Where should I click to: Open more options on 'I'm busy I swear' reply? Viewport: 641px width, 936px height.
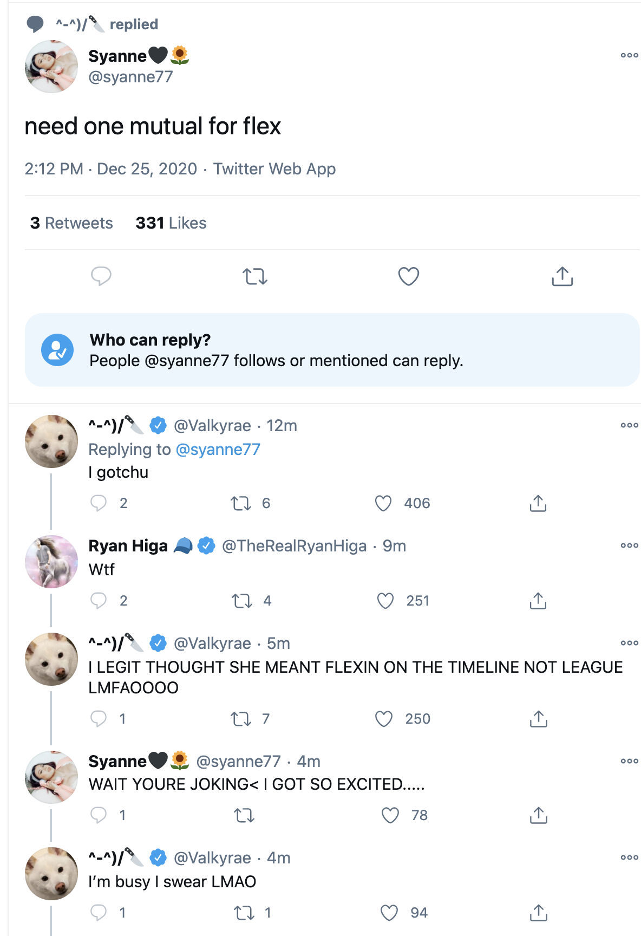629,857
